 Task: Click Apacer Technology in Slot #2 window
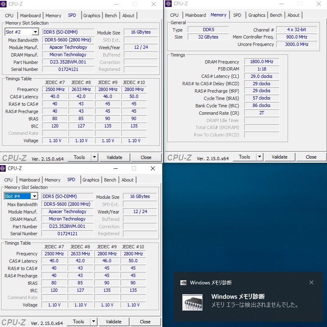pos(68,47)
